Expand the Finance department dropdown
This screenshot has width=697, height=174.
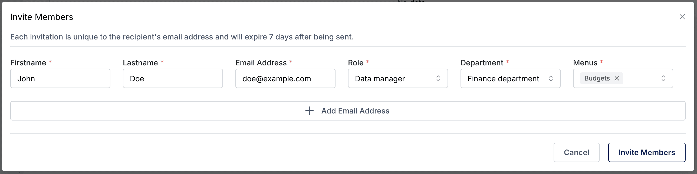[x=503, y=78]
